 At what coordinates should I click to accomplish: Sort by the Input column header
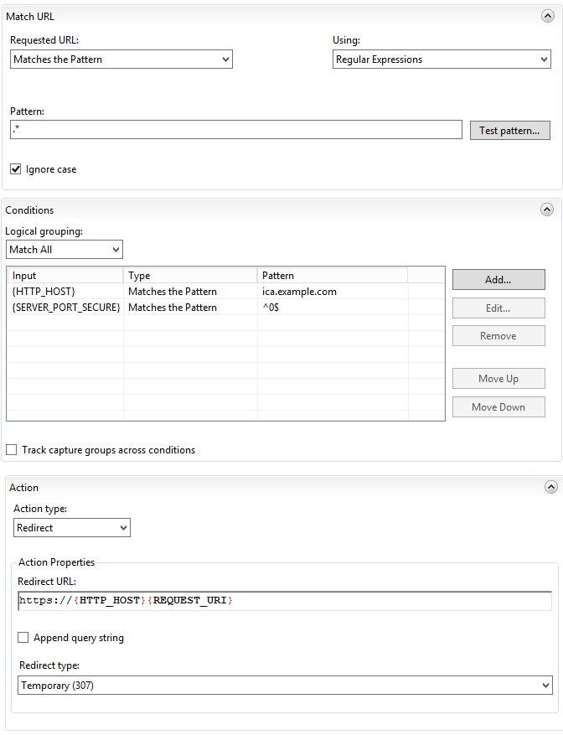pyautogui.click(x=65, y=276)
